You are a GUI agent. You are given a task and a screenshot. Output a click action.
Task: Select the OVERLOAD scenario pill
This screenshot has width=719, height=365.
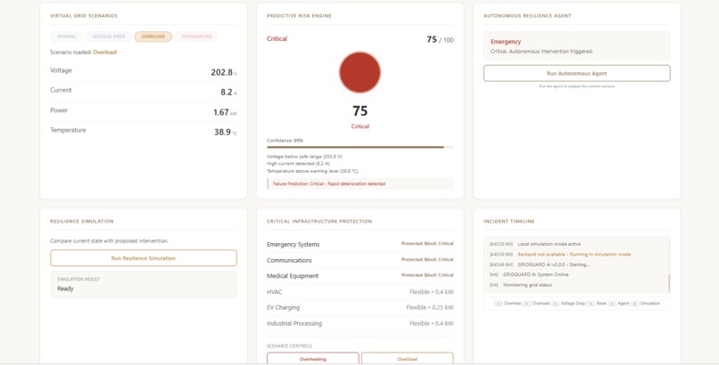point(153,36)
